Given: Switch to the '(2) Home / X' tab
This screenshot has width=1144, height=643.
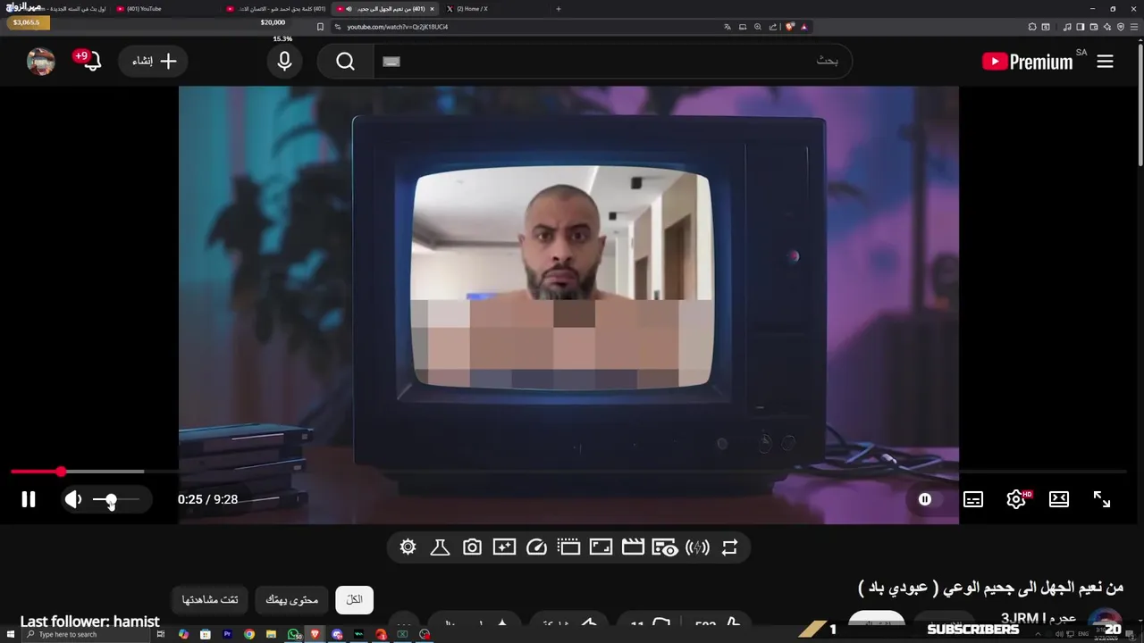Looking at the screenshot, I should pos(492,9).
